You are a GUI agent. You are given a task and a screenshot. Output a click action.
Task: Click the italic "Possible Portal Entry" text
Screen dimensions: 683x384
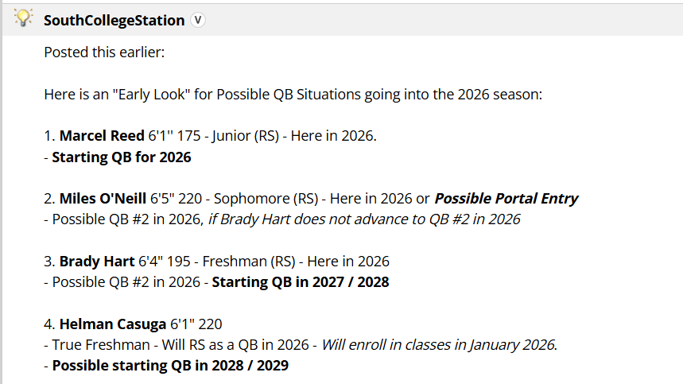click(506, 199)
